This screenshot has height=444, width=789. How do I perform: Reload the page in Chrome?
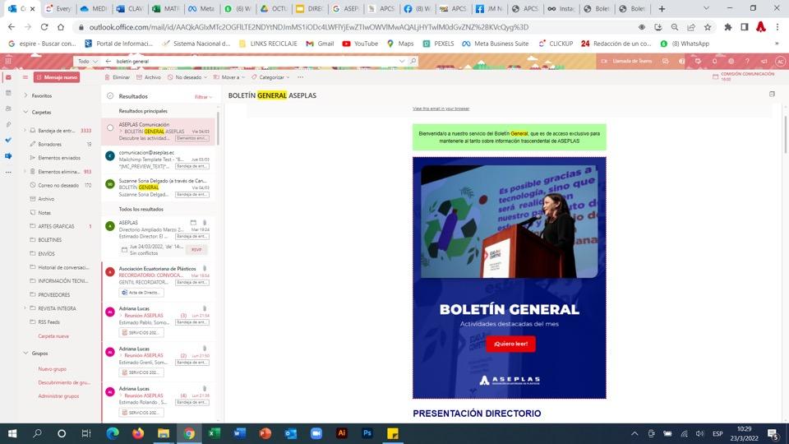coord(44,27)
